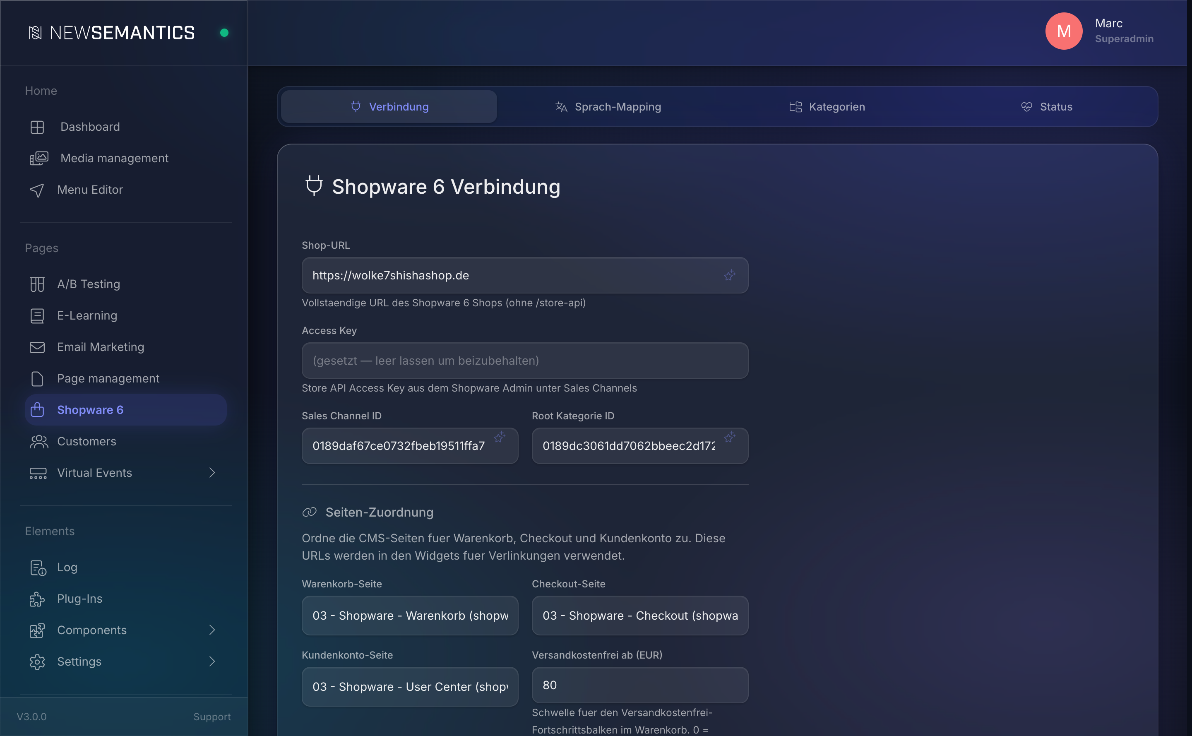This screenshot has width=1192, height=736.
Task: Open Dashboard in the sidebar
Action: click(x=125, y=127)
